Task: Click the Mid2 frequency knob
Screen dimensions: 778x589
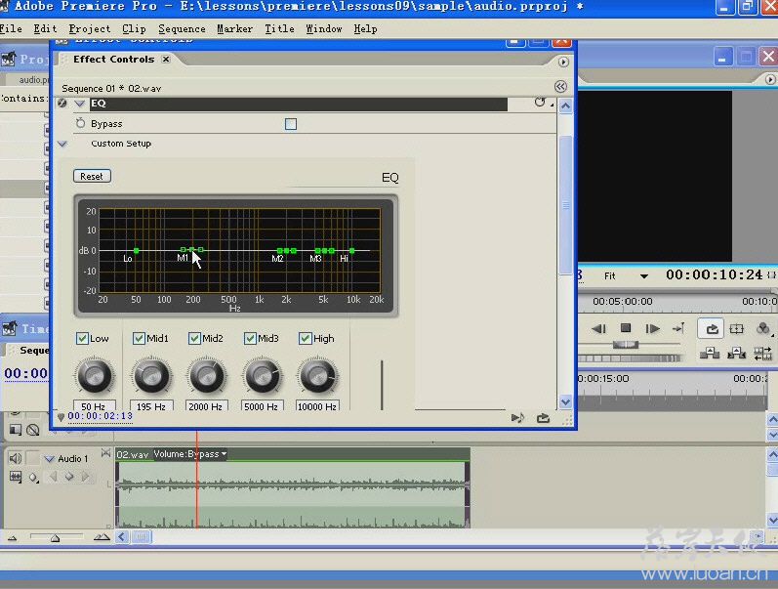Action: pos(206,376)
